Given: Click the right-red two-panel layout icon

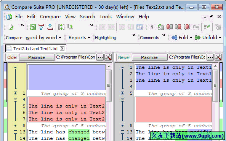Looking at the screenshot, I should [x=178, y=27].
